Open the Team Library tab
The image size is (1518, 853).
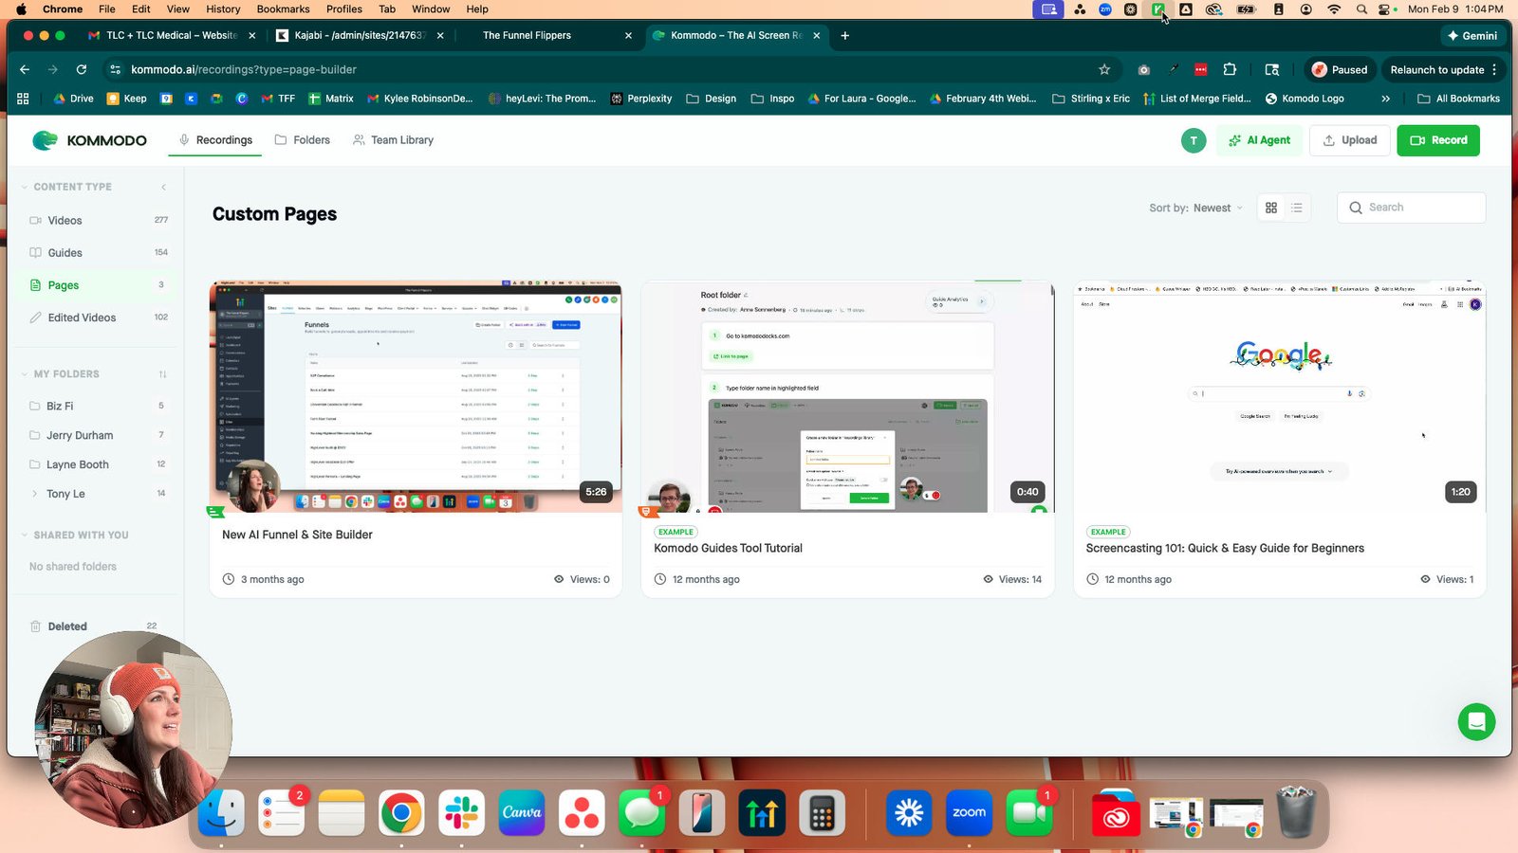(x=393, y=140)
